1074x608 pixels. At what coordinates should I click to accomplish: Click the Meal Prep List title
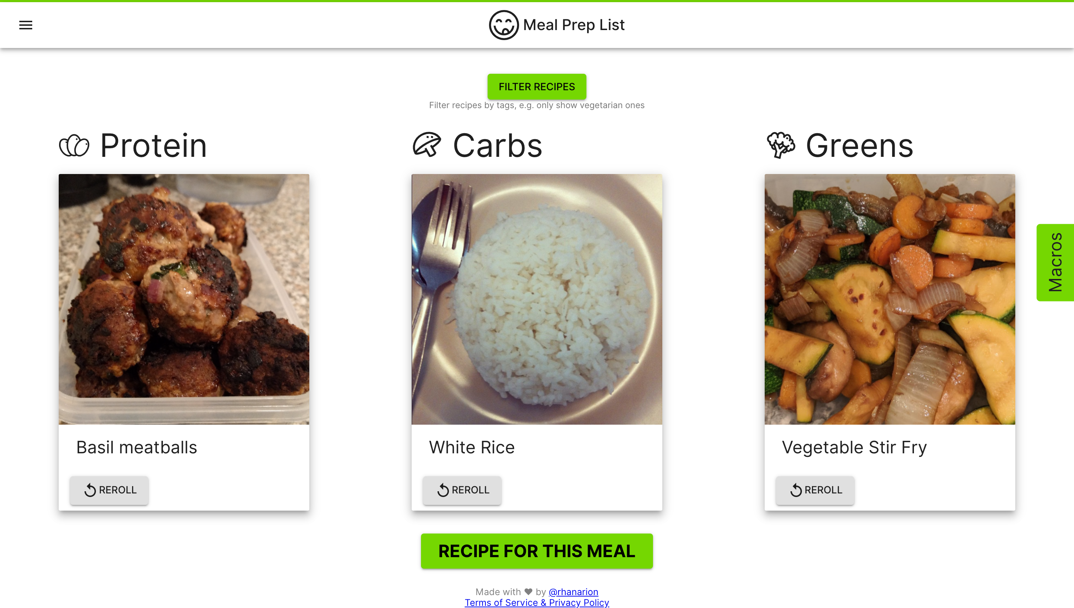coord(574,25)
